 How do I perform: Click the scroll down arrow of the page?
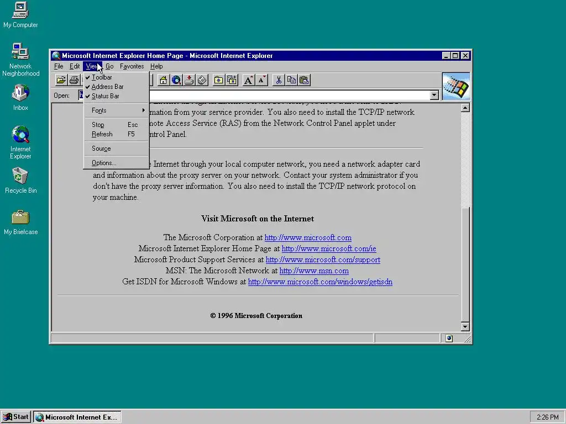(465, 327)
